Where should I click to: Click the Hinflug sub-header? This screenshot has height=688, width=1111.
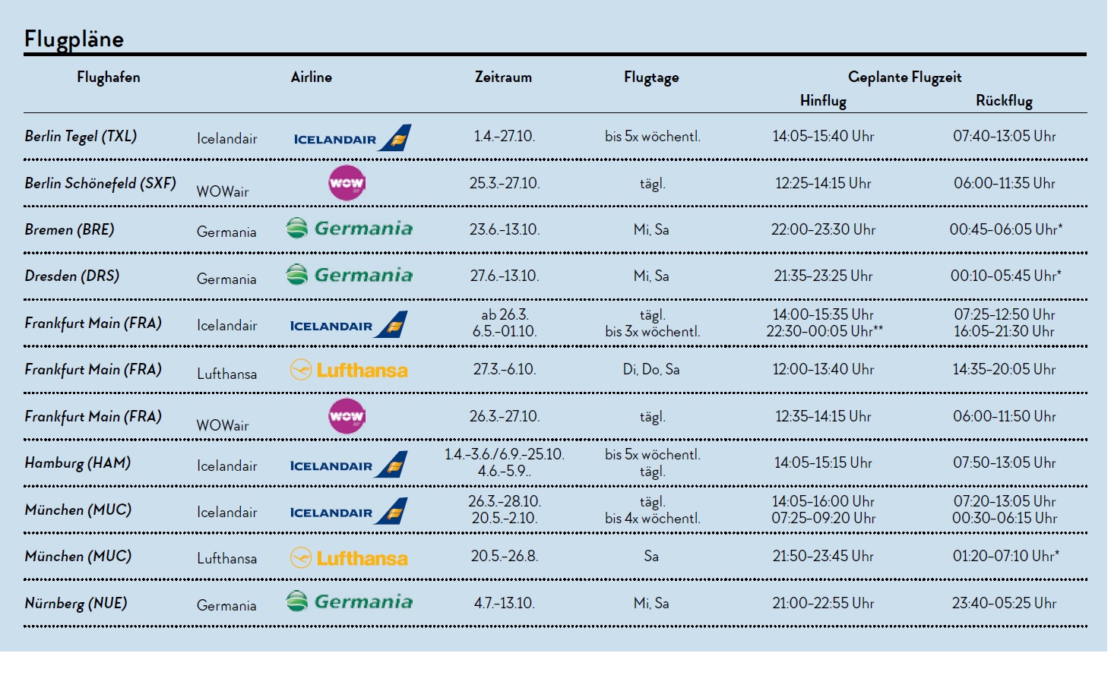tap(823, 100)
